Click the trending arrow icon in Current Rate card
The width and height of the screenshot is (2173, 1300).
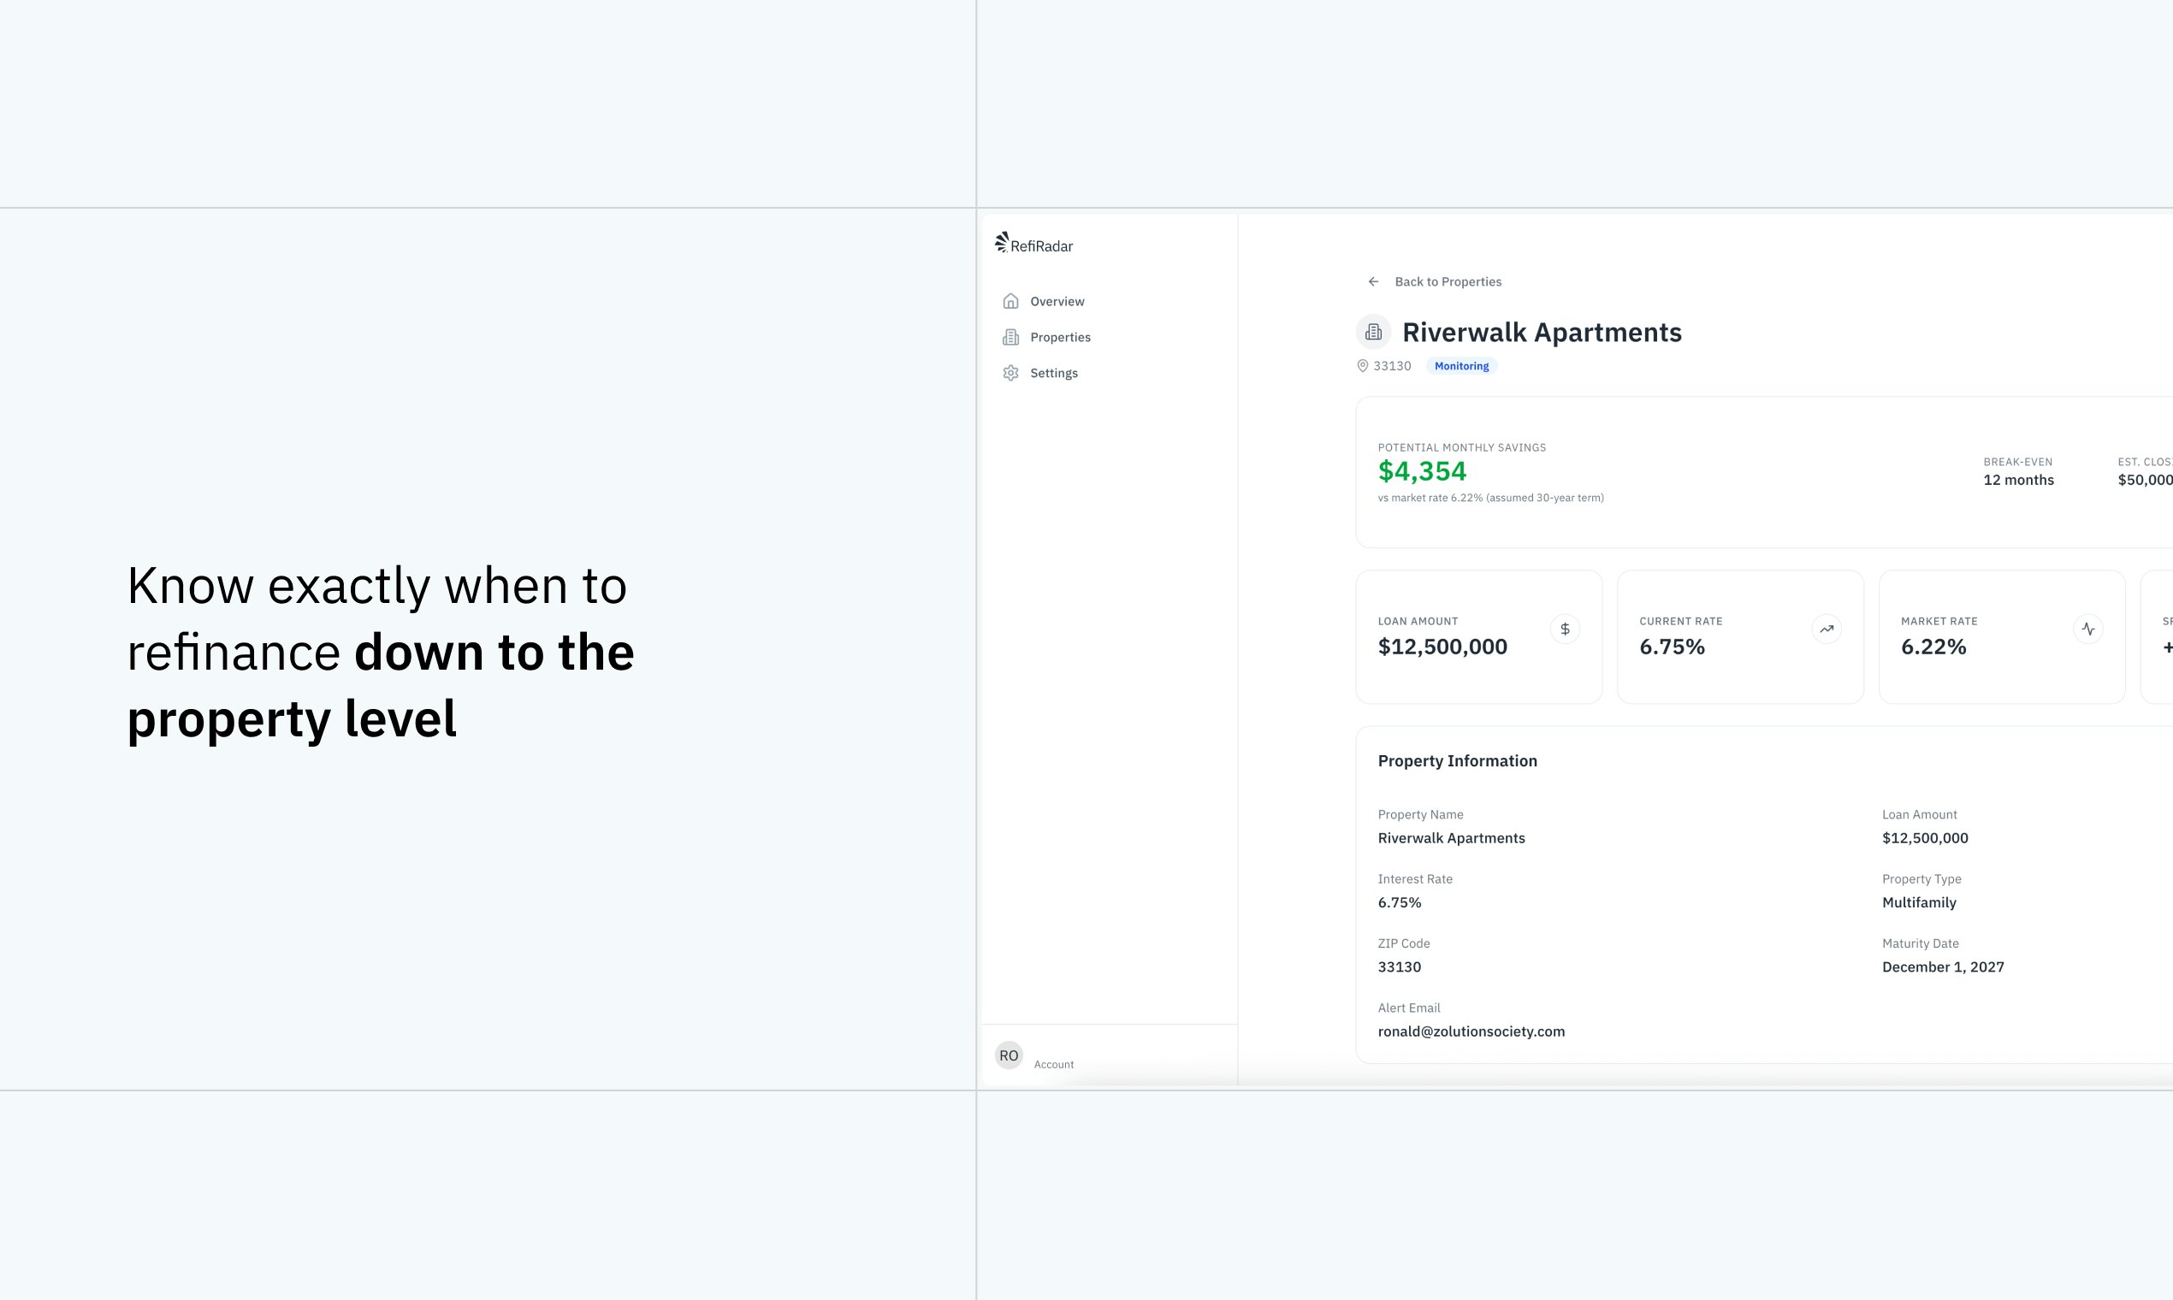[1826, 629]
